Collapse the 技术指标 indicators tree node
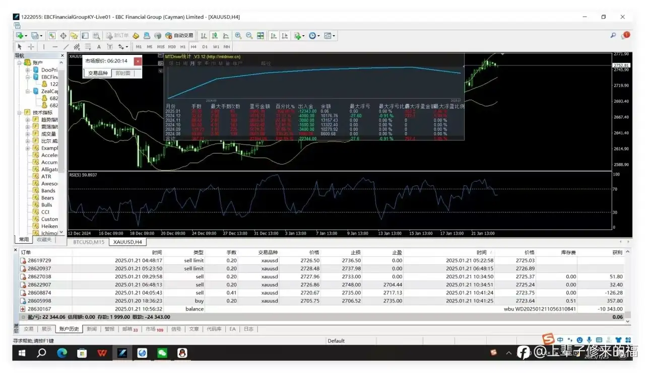Viewport: 645px width, 373px height. (x=20, y=113)
